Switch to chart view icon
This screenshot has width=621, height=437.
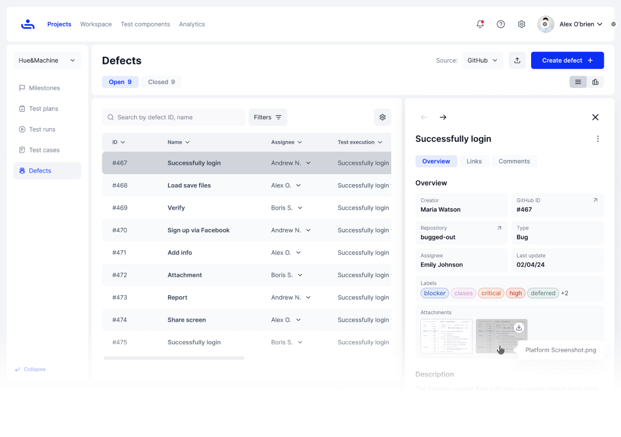point(595,82)
